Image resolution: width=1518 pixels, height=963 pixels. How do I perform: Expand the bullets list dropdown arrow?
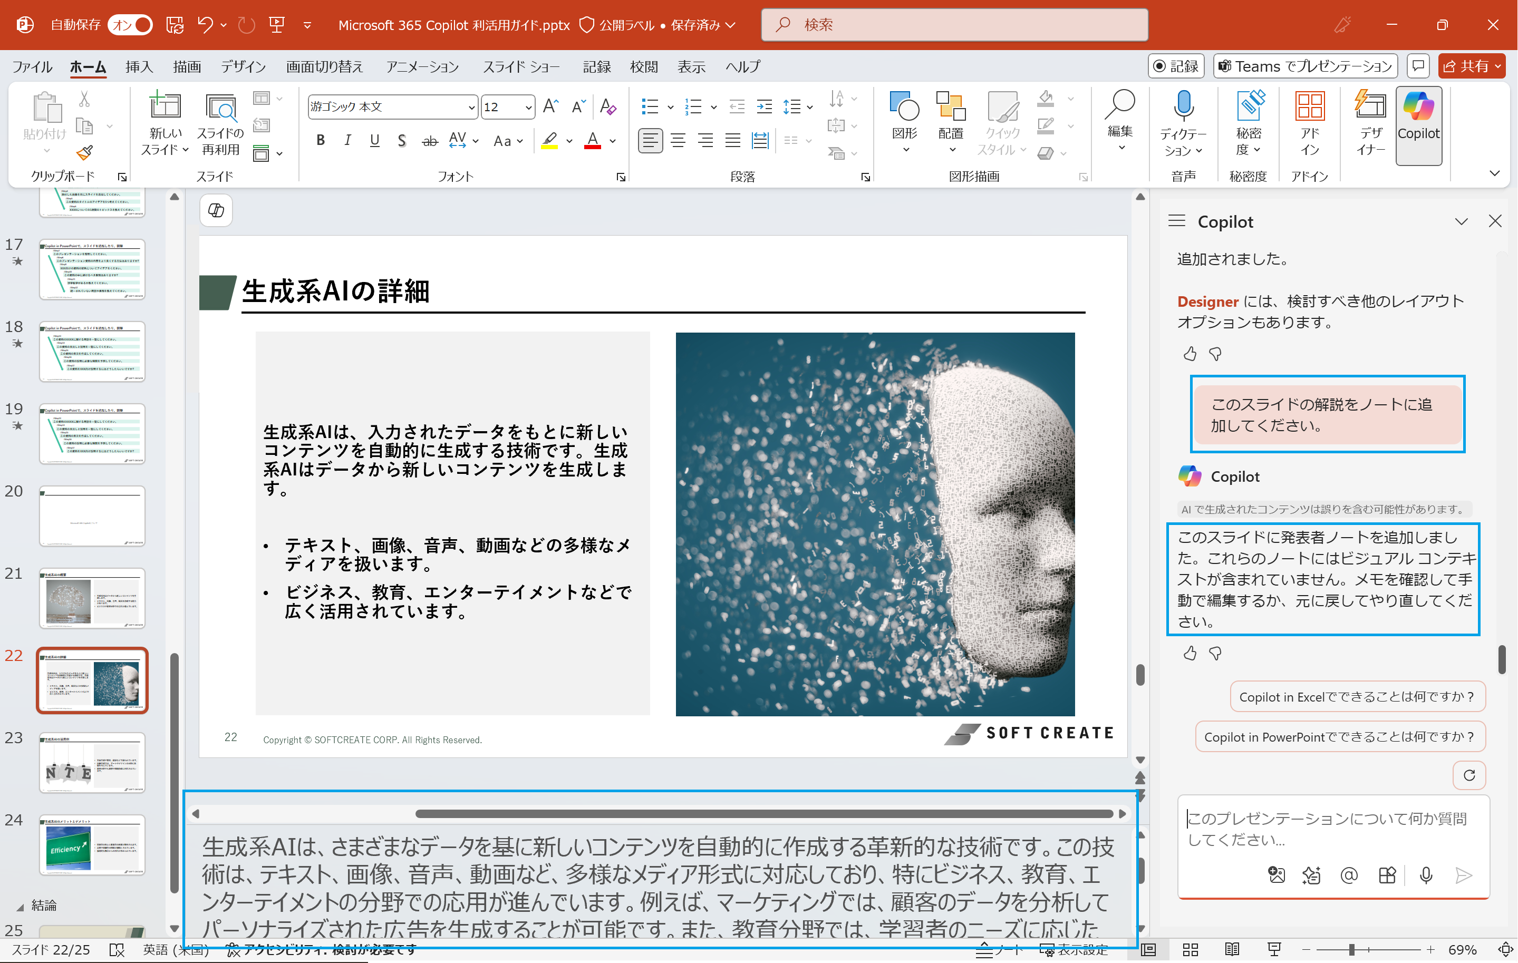click(x=670, y=107)
